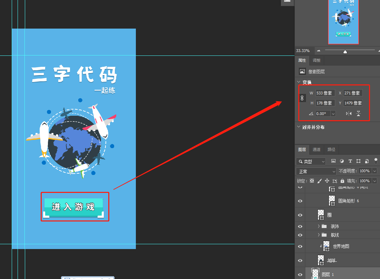Click the pixel layer filter icon
The image size is (380, 279).
point(333,161)
